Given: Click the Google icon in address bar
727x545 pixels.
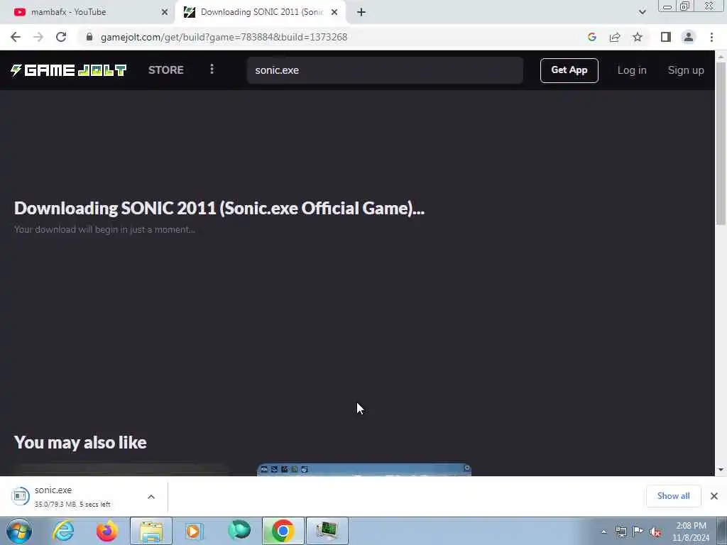Looking at the screenshot, I should (591, 37).
